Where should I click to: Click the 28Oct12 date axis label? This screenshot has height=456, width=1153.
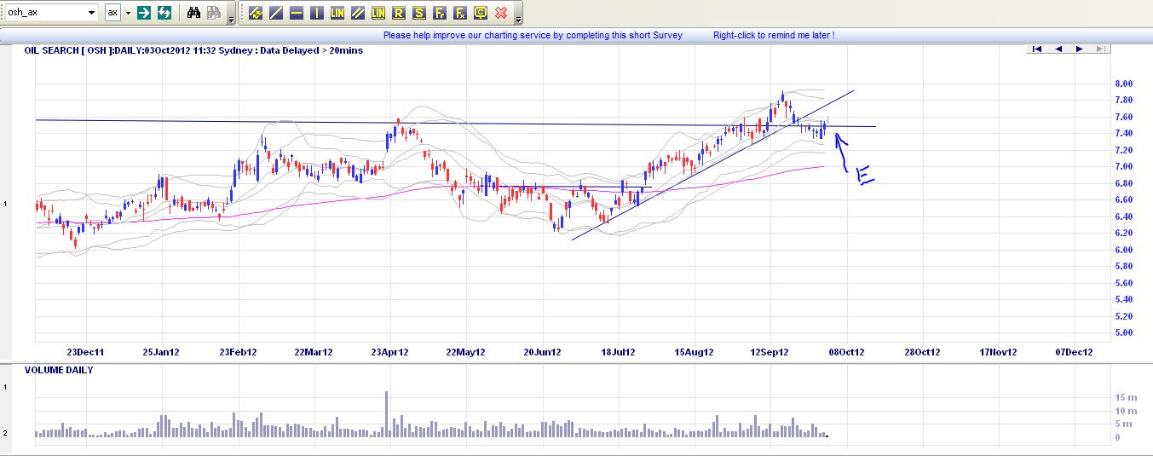coord(922,352)
